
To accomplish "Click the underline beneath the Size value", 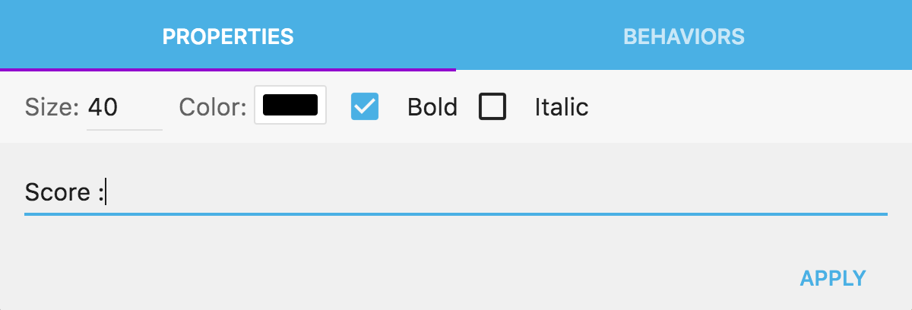I will tap(125, 129).
